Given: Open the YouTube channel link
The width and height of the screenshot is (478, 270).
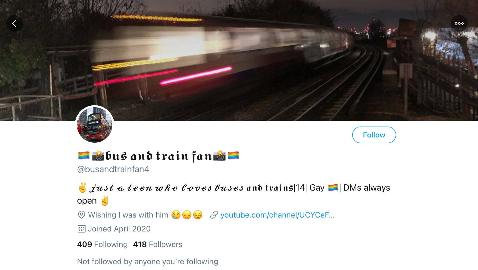Looking at the screenshot, I should point(277,215).
